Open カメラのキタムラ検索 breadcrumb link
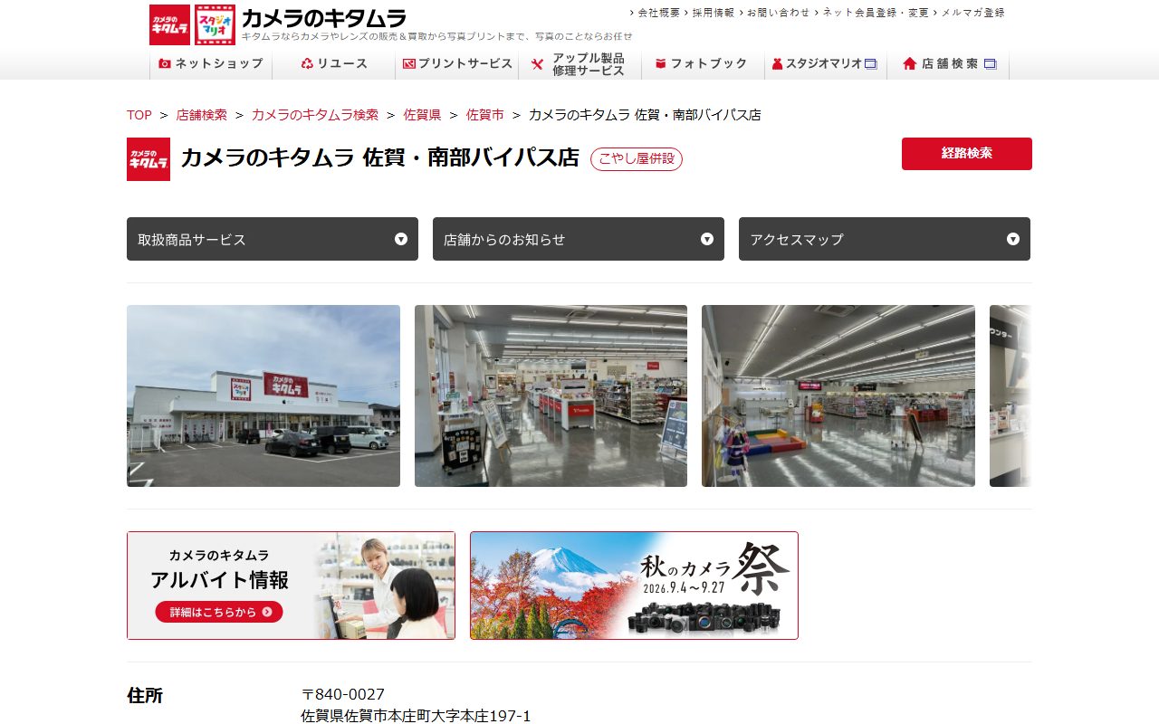 (315, 115)
